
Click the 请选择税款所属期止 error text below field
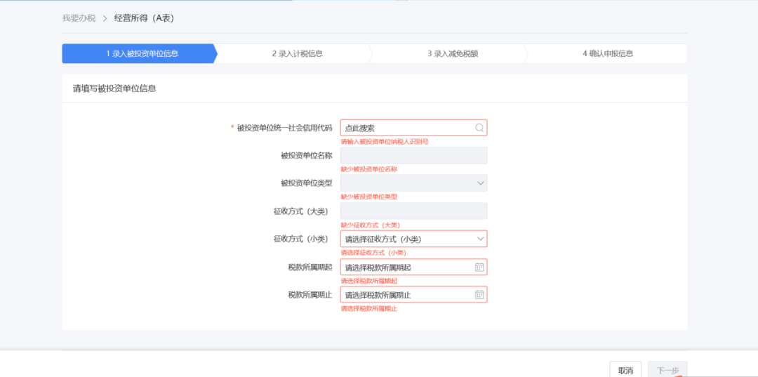[369, 308]
